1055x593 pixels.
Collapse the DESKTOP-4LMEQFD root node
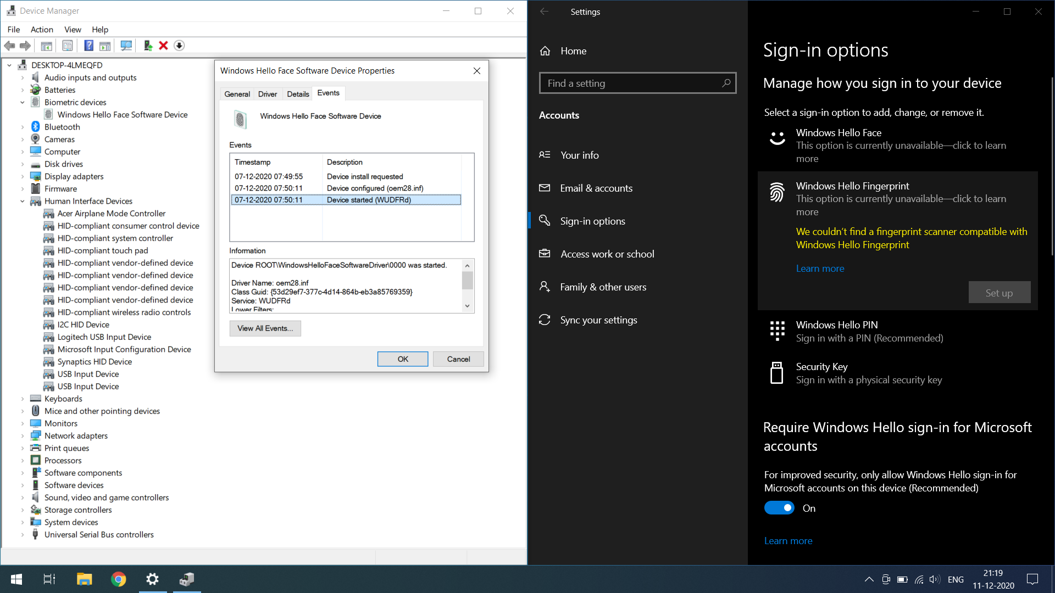coord(9,65)
